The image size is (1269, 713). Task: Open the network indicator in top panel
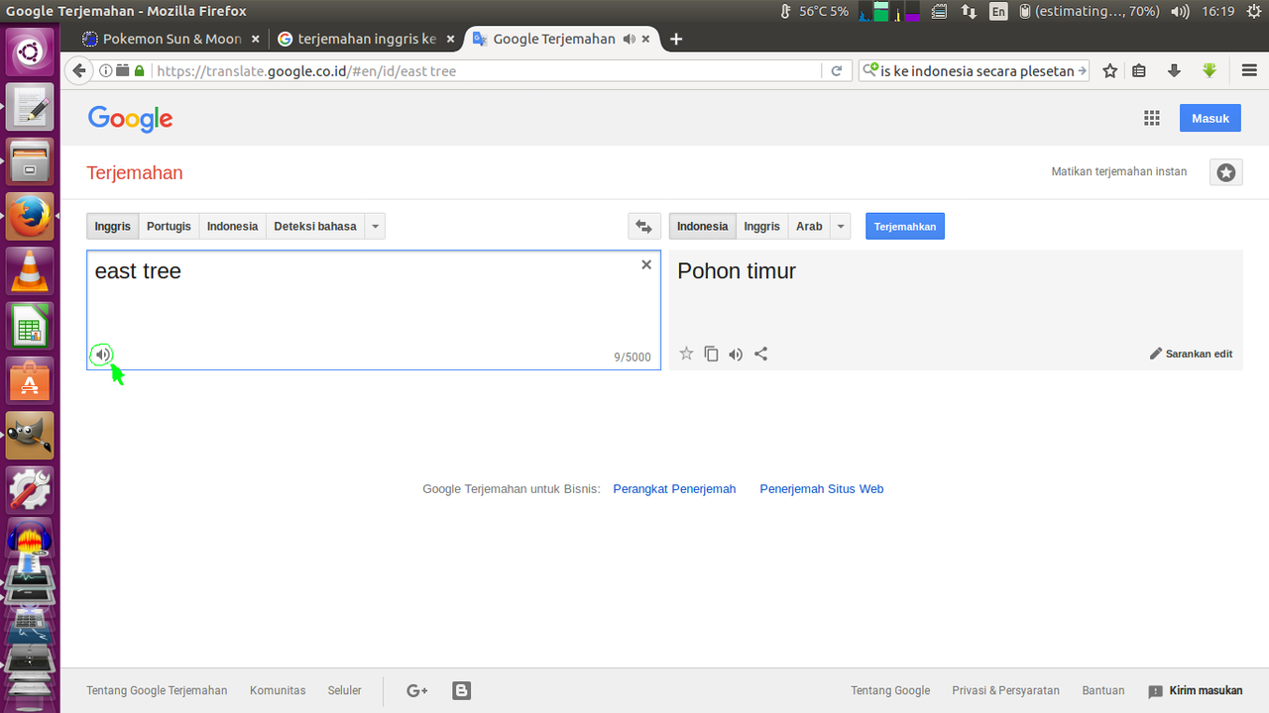coord(970,11)
